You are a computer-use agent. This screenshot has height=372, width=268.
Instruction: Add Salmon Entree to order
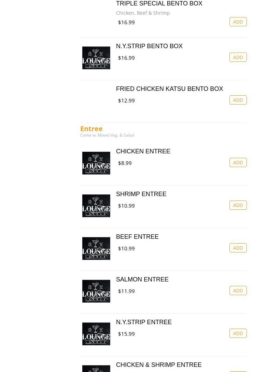coord(238,291)
